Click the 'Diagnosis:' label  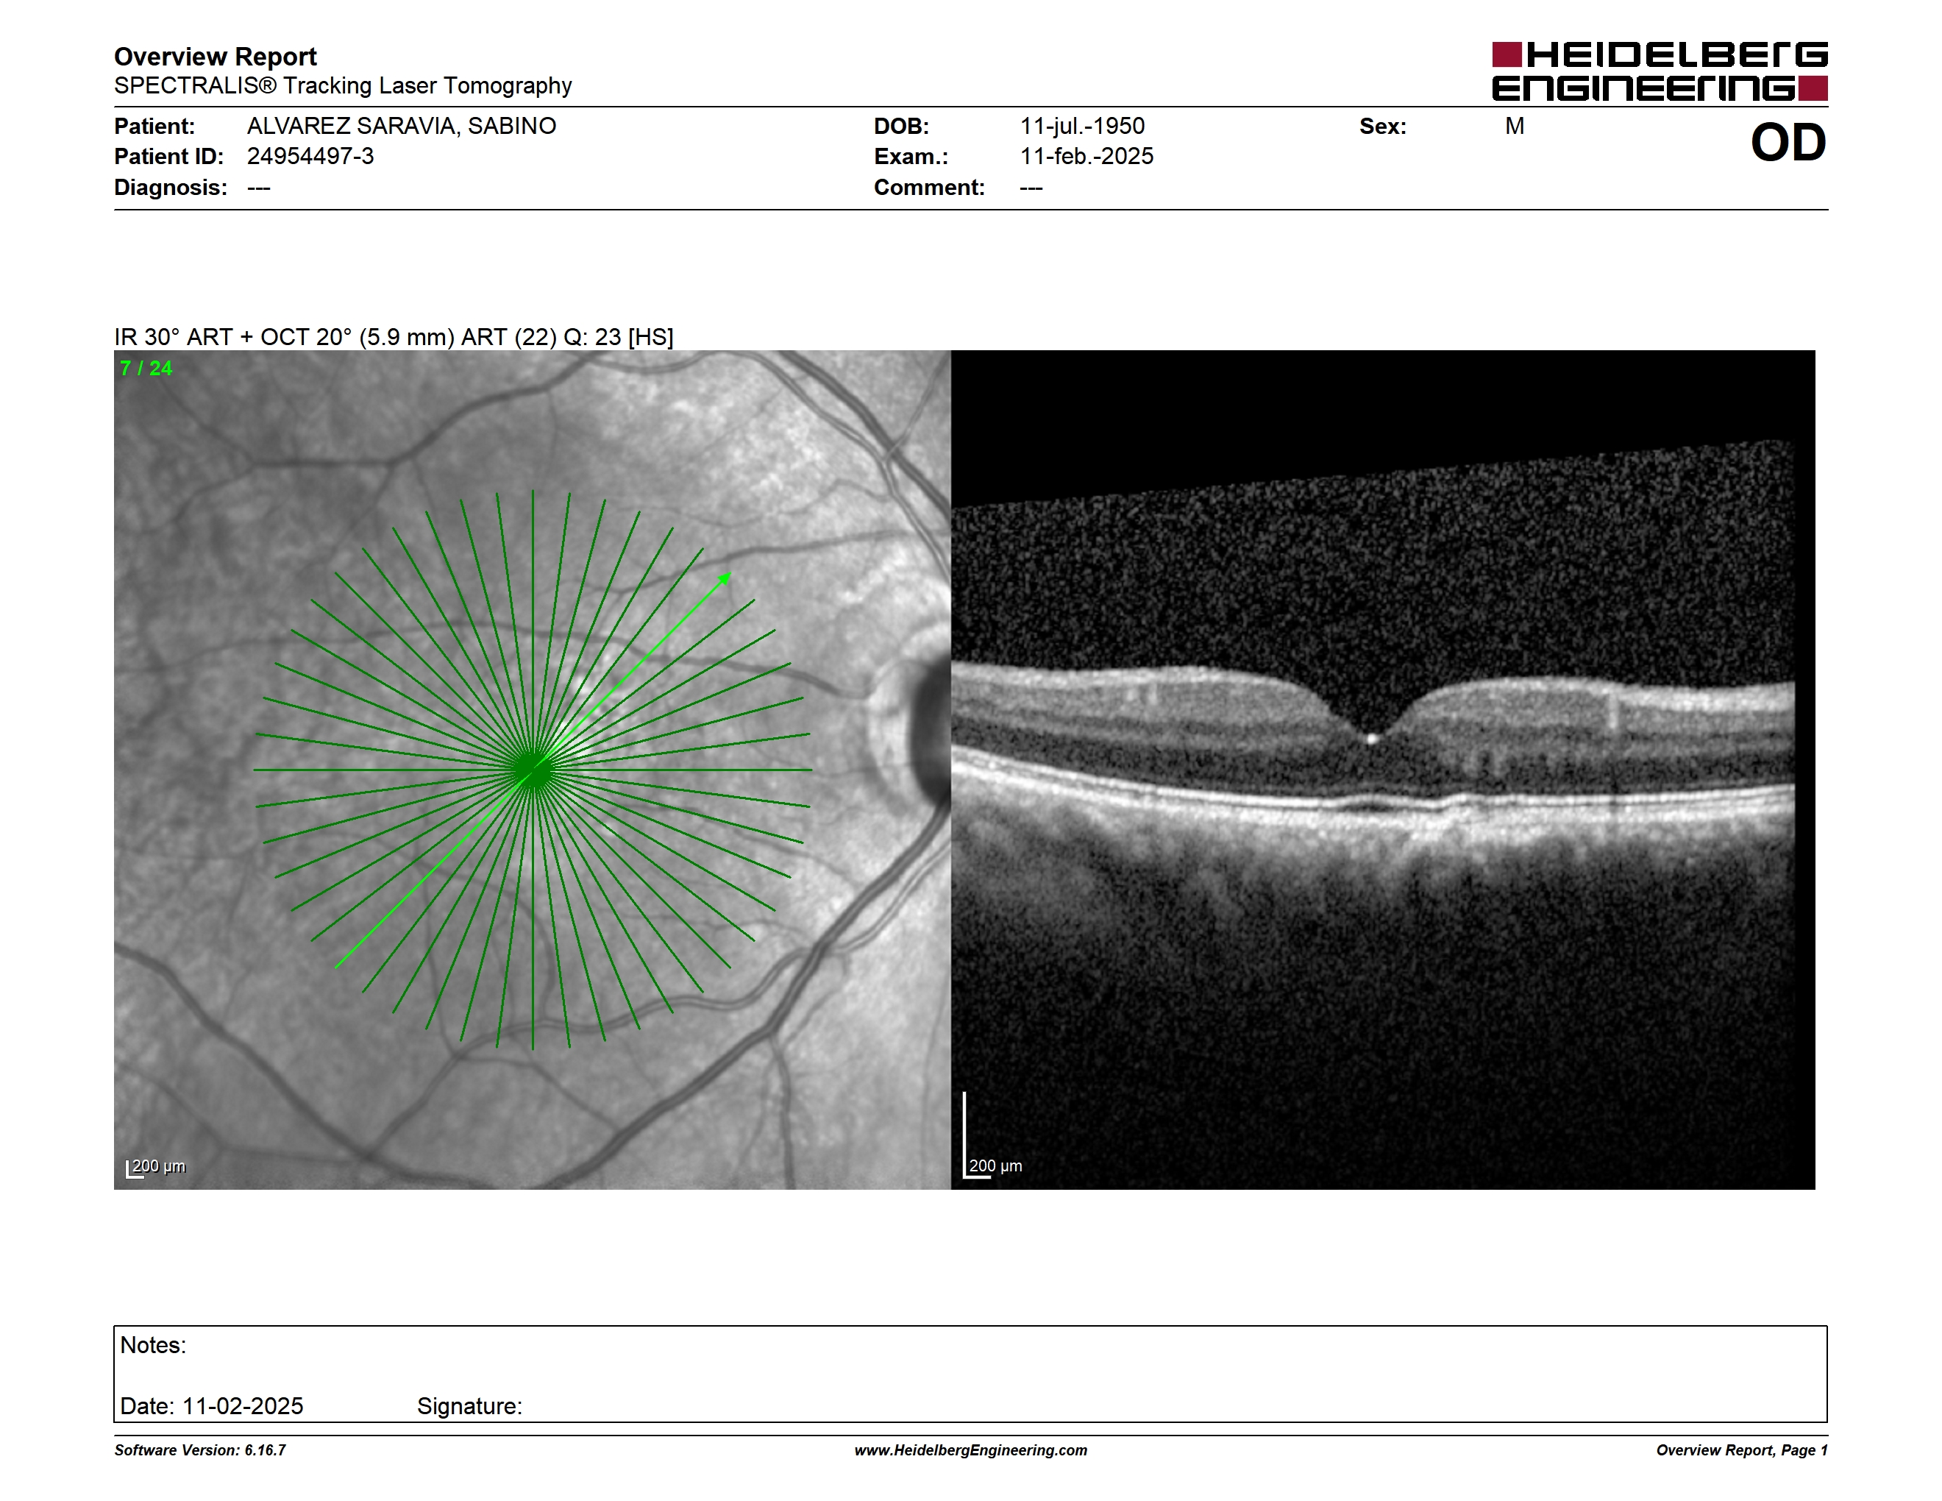click(171, 188)
